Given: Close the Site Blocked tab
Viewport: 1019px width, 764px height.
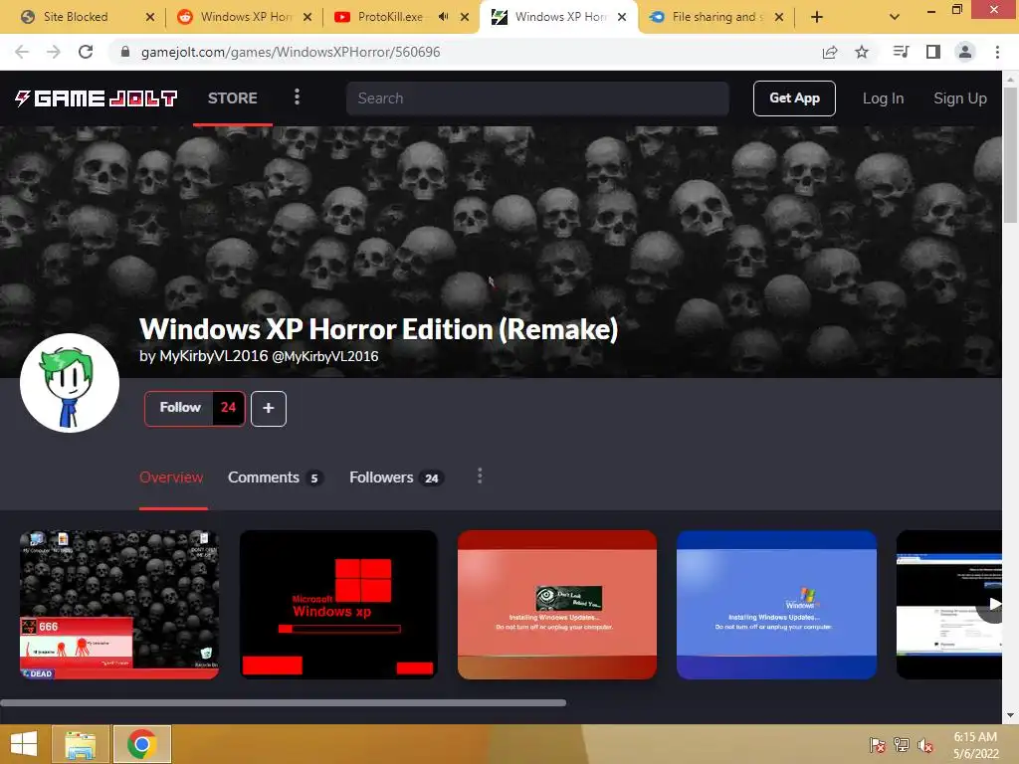Looking at the screenshot, I should coord(150,17).
